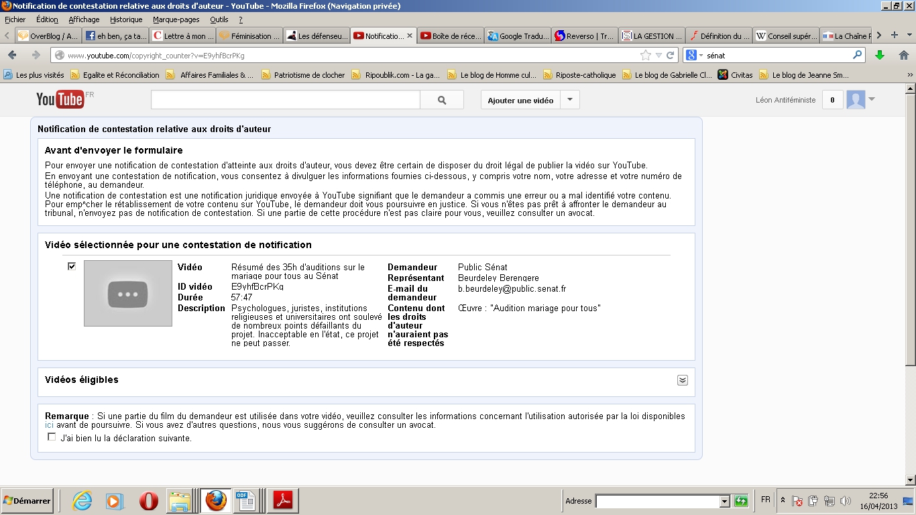Image resolution: width=916 pixels, height=515 pixels.
Task: Click the Firefox forward arrow button
Action: click(36, 55)
